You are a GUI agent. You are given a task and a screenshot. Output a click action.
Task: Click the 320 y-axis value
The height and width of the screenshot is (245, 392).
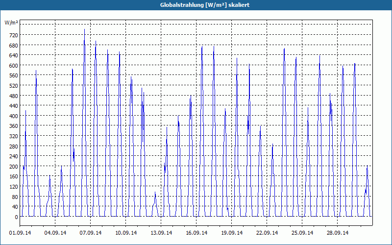(x=13, y=136)
